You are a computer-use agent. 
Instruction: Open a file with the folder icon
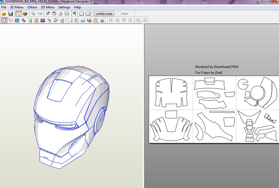click(x=4, y=14)
